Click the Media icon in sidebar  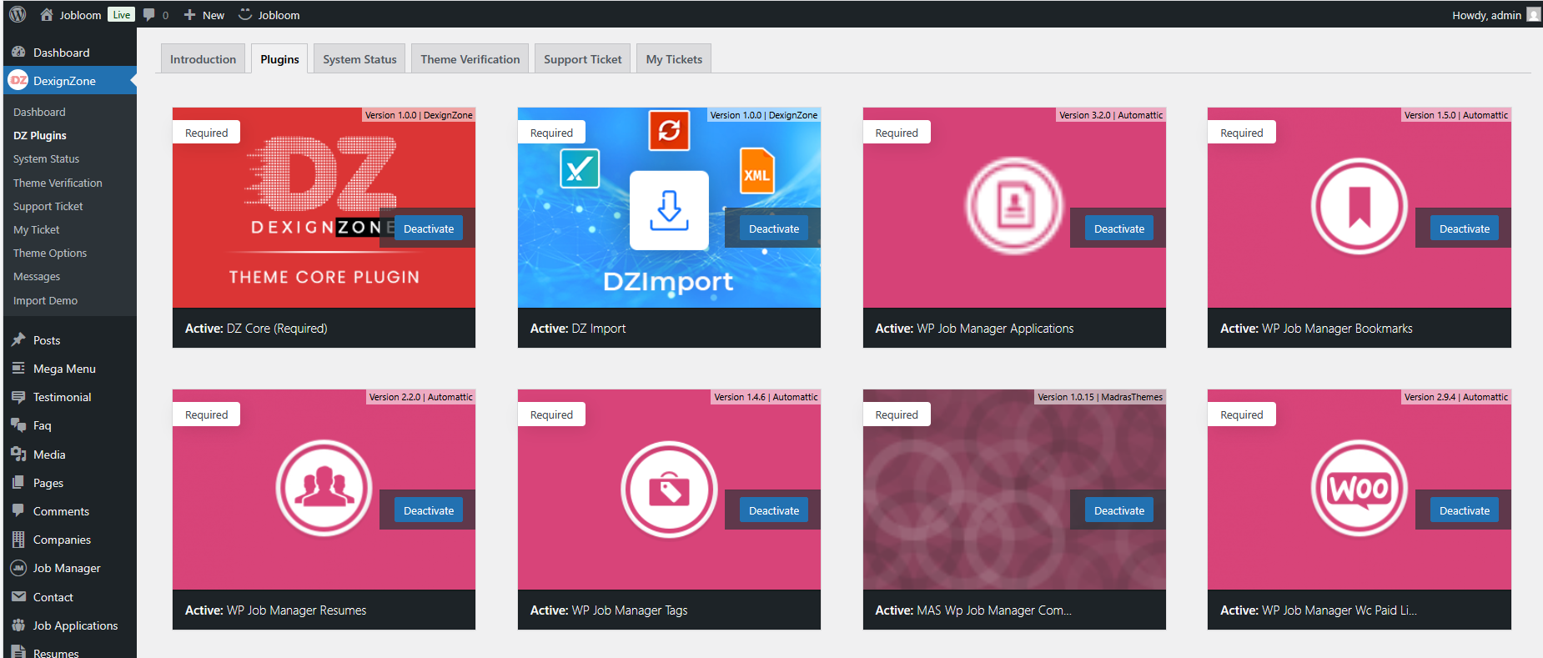18,455
